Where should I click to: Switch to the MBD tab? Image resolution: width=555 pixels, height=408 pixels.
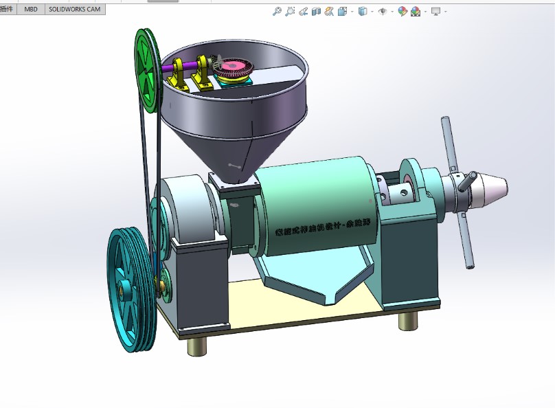coord(31,9)
